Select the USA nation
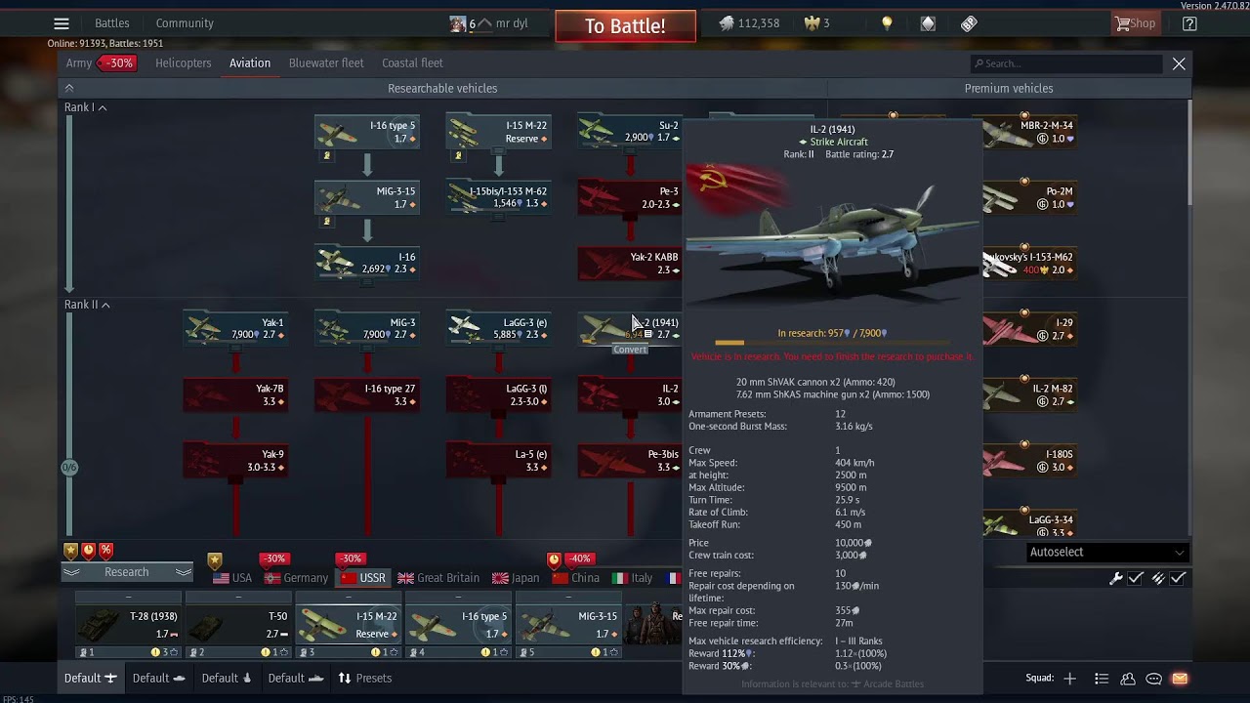The height and width of the screenshot is (703, 1250). click(x=232, y=578)
